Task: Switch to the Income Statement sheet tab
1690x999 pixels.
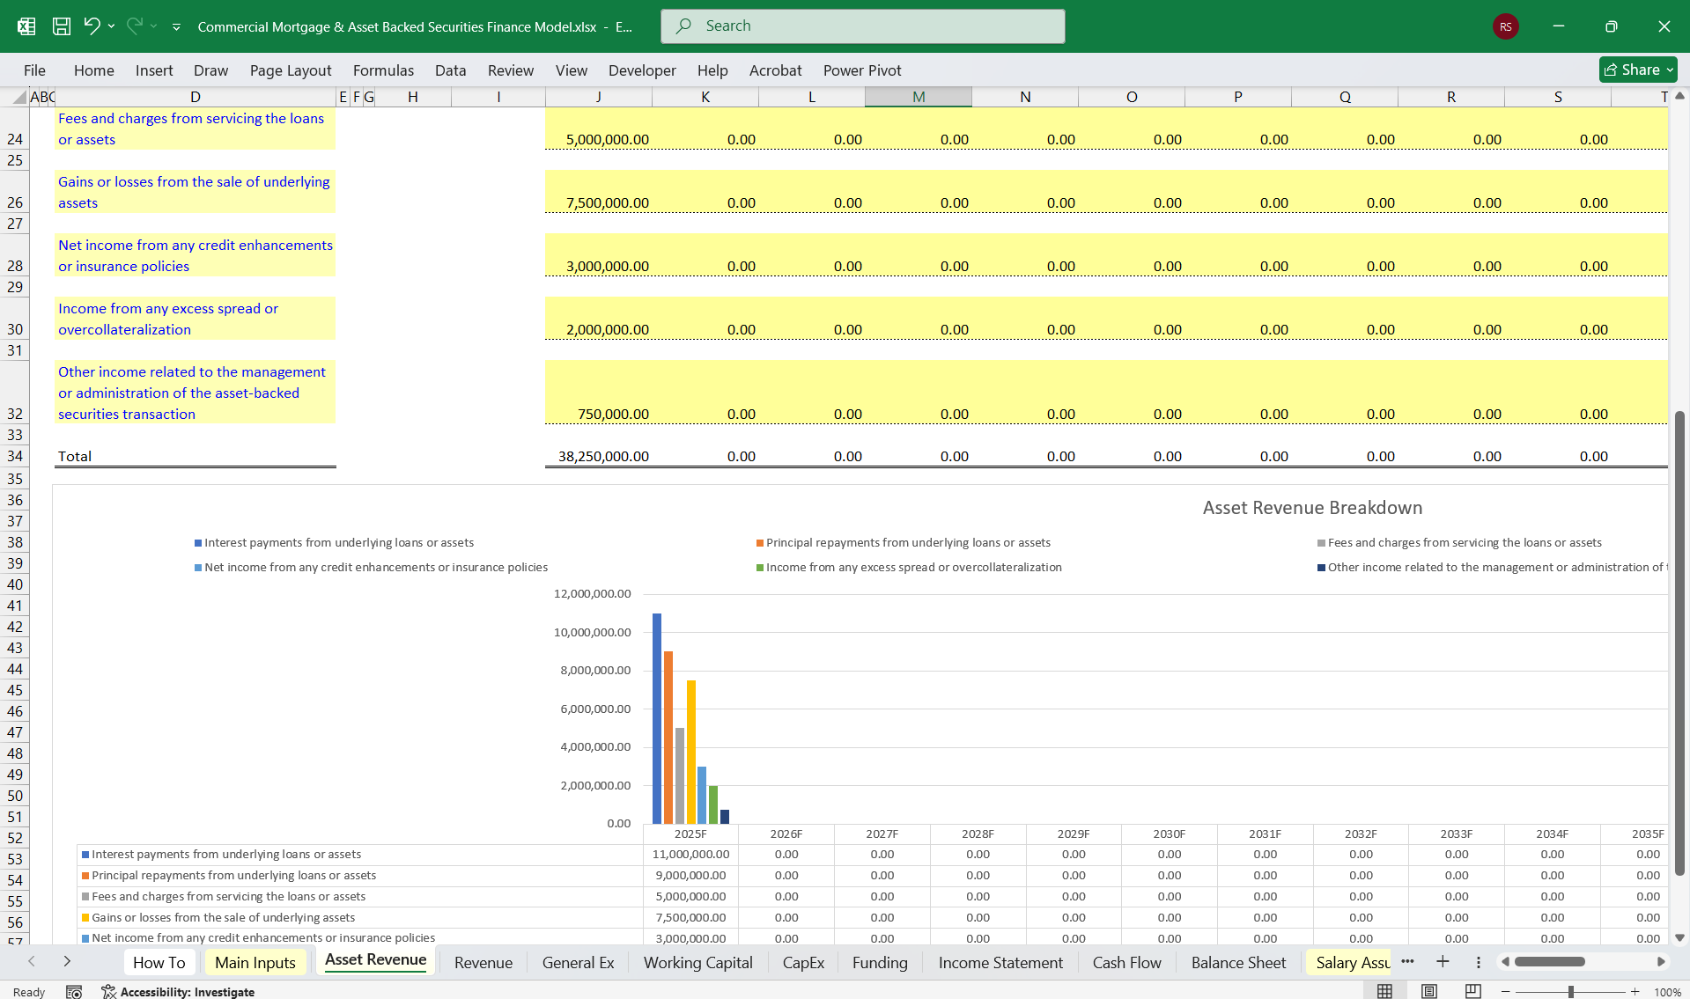Action: coord(1000,963)
